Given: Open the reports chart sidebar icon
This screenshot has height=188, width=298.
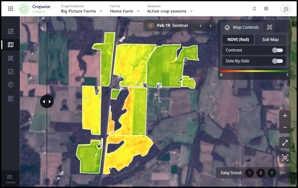Looking at the screenshot, I should click(11, 71).
